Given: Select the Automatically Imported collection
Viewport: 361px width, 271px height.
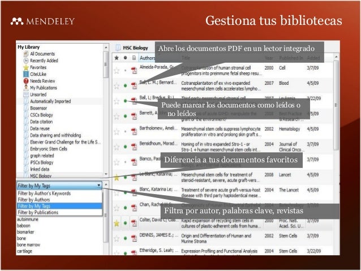Looking at the screenshot, I should (50, 101).
